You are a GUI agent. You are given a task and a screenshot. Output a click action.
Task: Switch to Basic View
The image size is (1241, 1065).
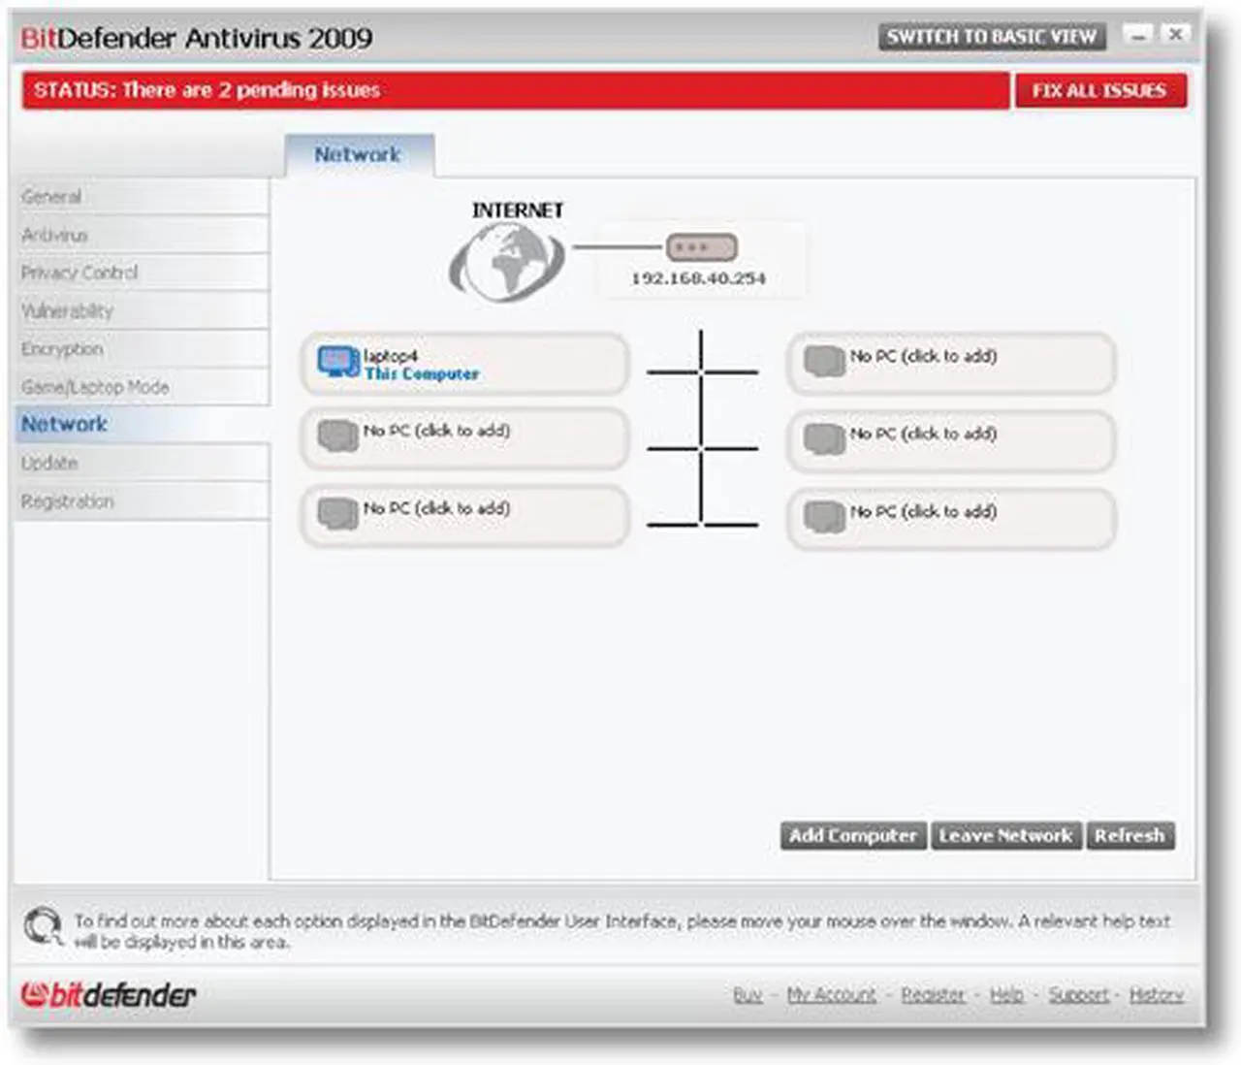tap(991, 37)
